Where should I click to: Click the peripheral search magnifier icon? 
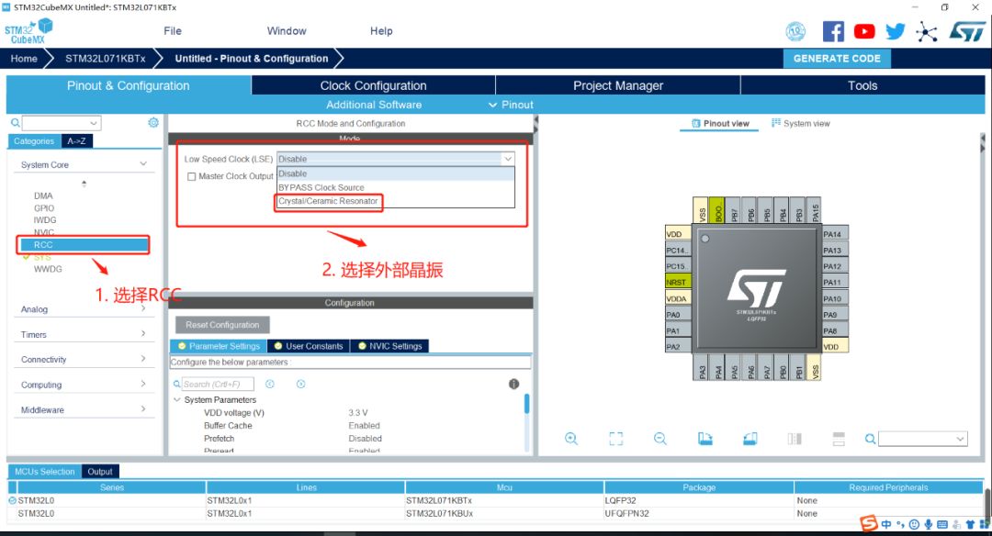(16, 123)
